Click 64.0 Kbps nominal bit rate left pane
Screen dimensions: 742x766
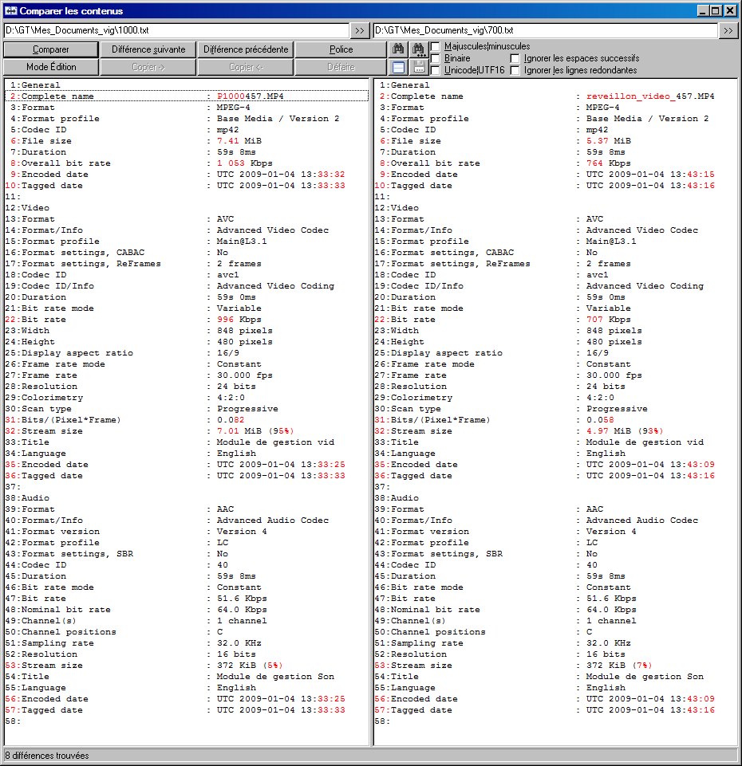[x=242, y=610]
